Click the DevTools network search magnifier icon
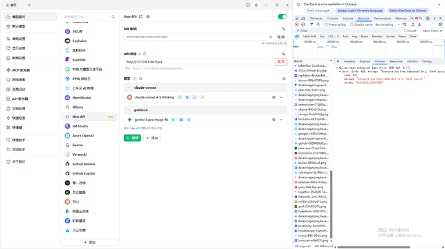This screenshot has height=249, width=445. click(x=318, y=24)
